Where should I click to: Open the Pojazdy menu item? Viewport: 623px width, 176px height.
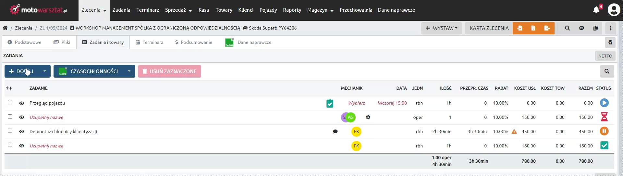[x=268, y=10]
